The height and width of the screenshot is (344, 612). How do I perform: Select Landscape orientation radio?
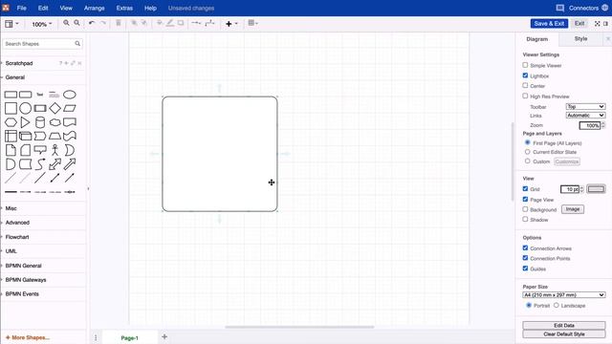(x=557, y=306)
